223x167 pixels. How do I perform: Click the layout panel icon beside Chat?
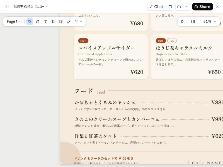tap(170, 7)
